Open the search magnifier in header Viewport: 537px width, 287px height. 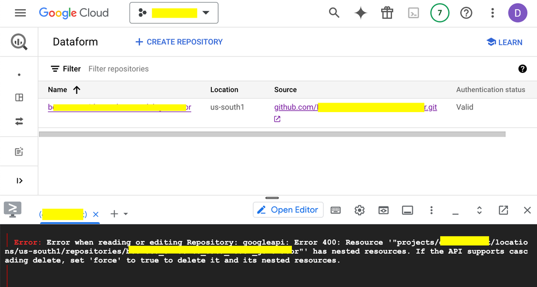334,13
